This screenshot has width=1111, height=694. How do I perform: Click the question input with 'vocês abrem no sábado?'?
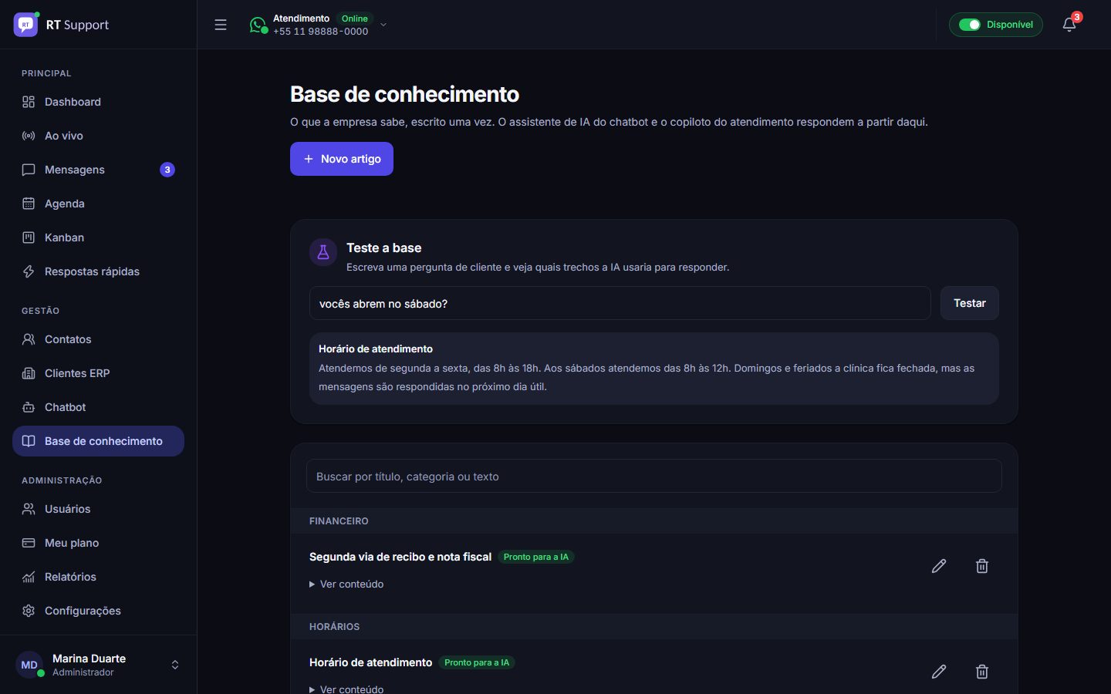click(620, 303)
